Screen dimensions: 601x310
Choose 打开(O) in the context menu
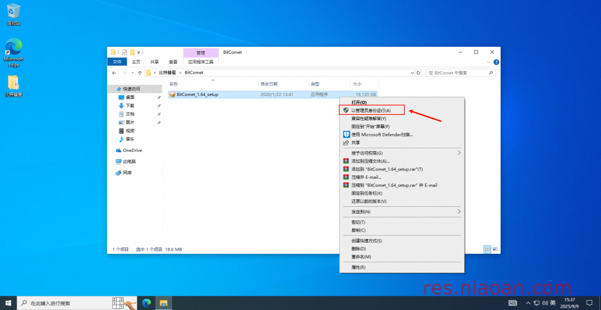click(x=401, y=103)
